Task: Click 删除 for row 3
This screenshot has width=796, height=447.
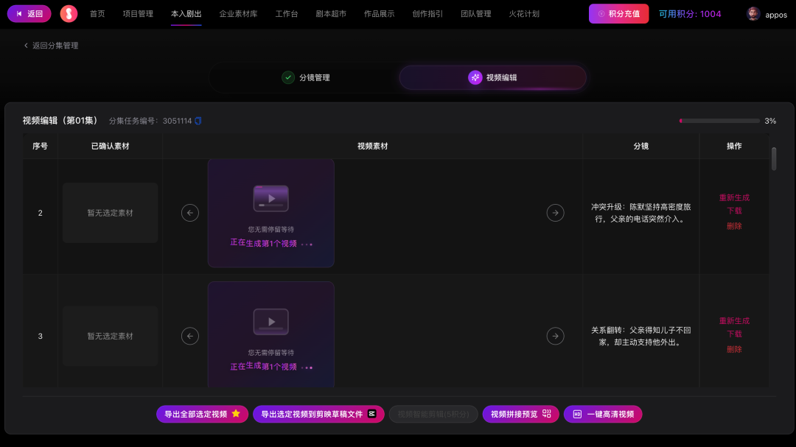Action: point(734,349)
